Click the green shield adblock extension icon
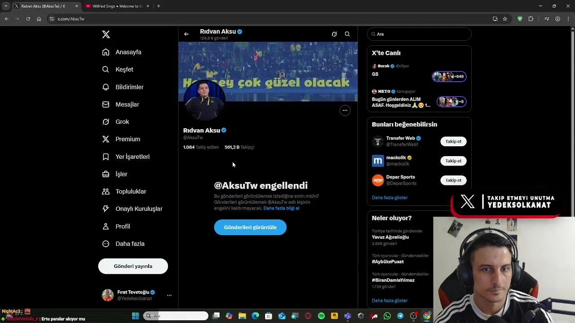This screenshot has height=323, width=575. (x=520, y=19)
